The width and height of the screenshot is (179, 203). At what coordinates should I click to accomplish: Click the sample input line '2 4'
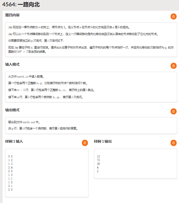(11, 167)
